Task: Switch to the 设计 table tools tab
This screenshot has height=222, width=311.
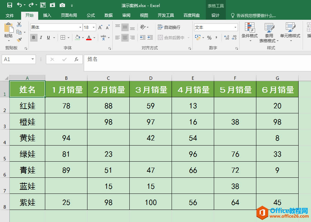Action: 215,15
